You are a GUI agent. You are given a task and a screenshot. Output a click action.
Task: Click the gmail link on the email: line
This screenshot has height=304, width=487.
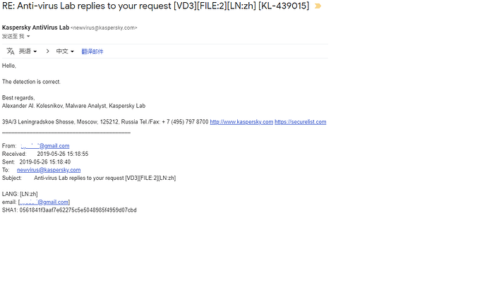(44, 202)
